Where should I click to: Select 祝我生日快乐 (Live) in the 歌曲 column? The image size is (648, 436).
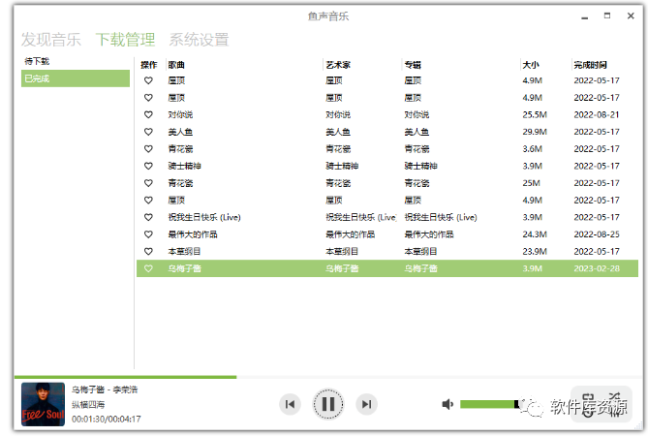(204, 217)
